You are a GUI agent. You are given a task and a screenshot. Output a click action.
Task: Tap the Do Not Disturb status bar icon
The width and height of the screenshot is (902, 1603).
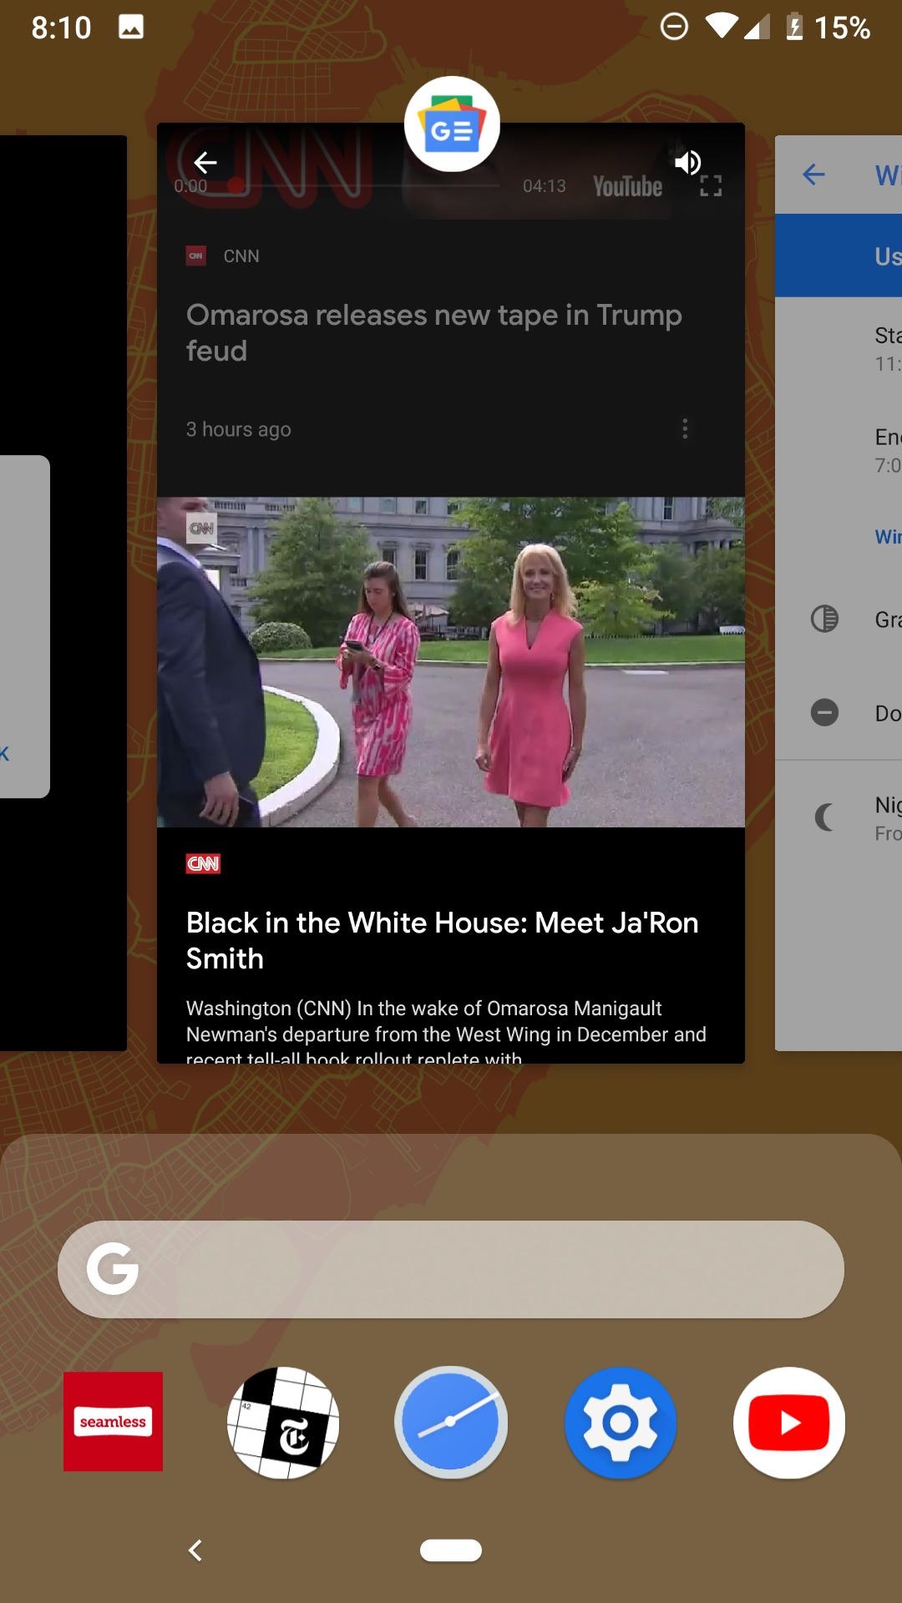674,27
